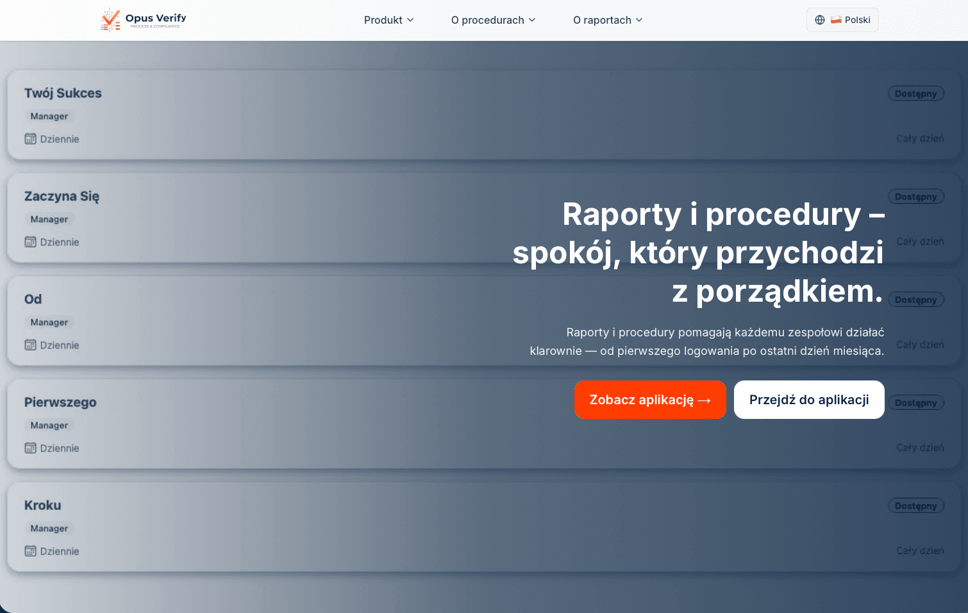Image resolution: width=968 pixels, height=613 pixels.
Task: Click Cały dzień text in Zaczyna Się card
Action: click(920, 241)
